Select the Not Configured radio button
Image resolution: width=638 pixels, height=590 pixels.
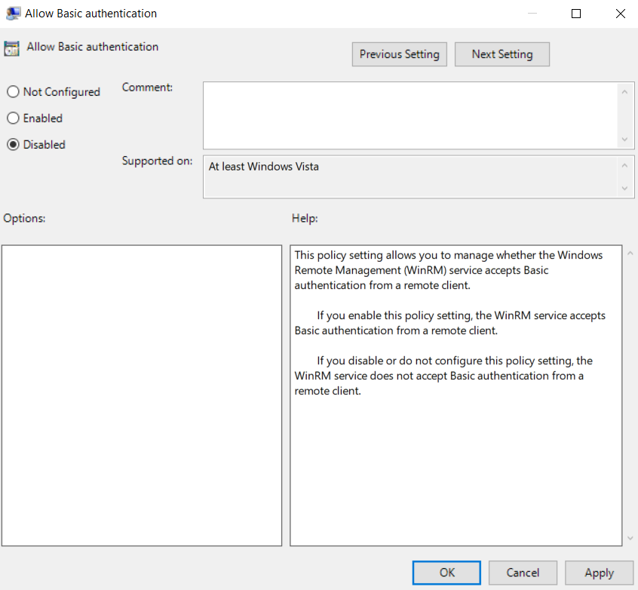(x=13, y=91)
